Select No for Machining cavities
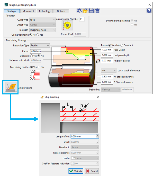 (39, 67)
